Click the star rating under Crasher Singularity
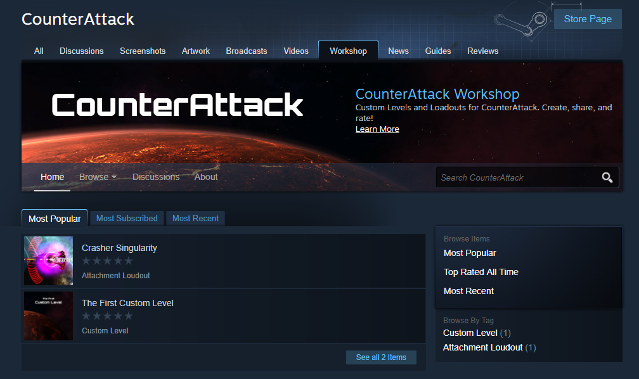The width and height of the screenshot is (639, 379). tap(107, 261)
